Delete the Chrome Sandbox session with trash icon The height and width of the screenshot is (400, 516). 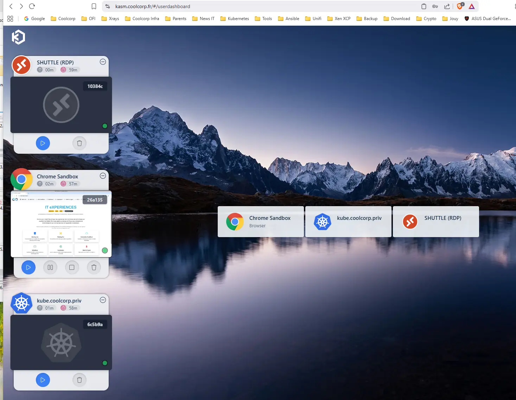94,267
